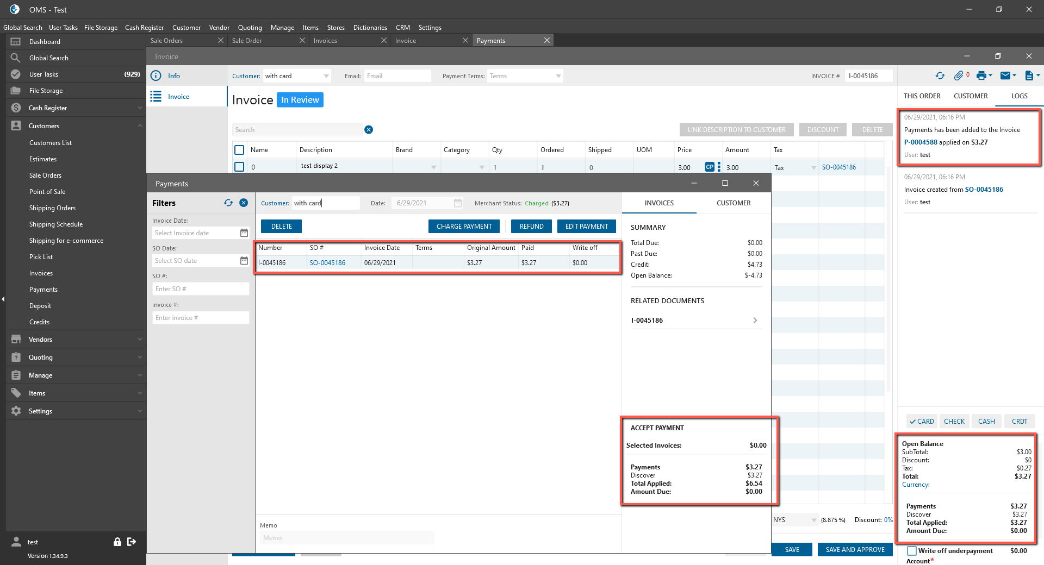This screenshot has height=565, width=1044.
Task: Click the Global Search magnifier icon in sidebar
Action: [16, 58]
